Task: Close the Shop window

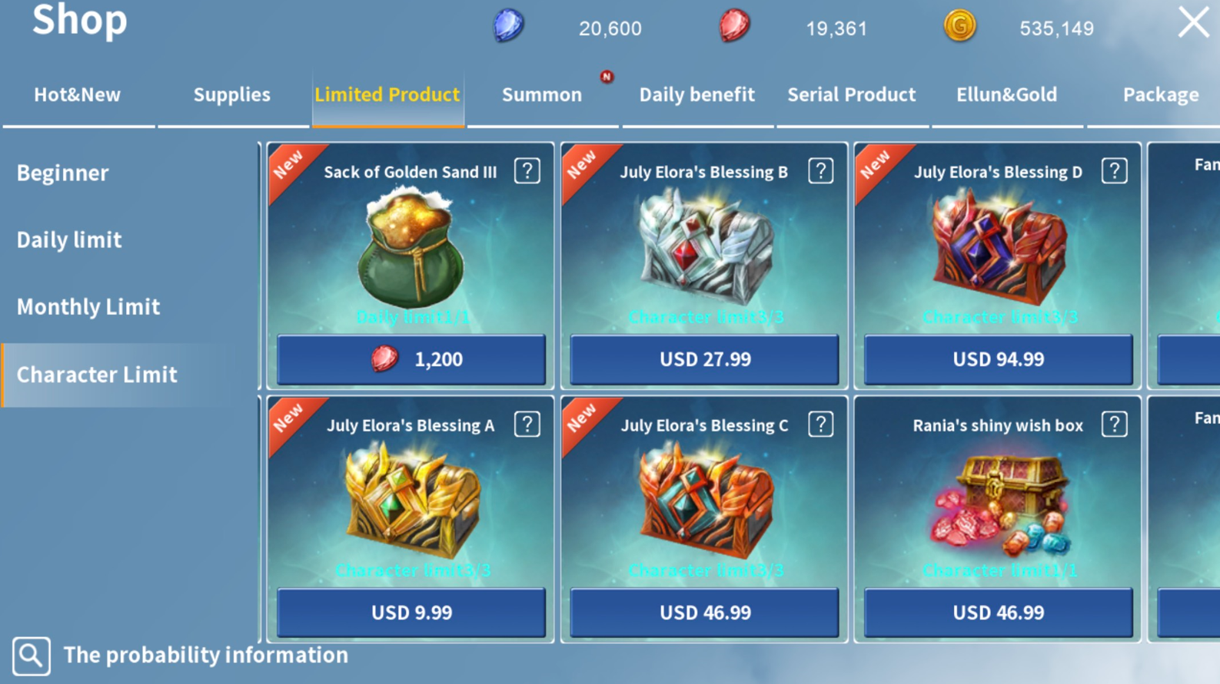Action: [1193, 22]
